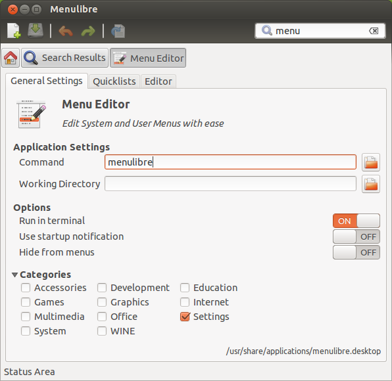Screen dimensions: 392x381
Task: Click the search field containing "menu"
Action: pyautogui.click(x=320, y=31)
